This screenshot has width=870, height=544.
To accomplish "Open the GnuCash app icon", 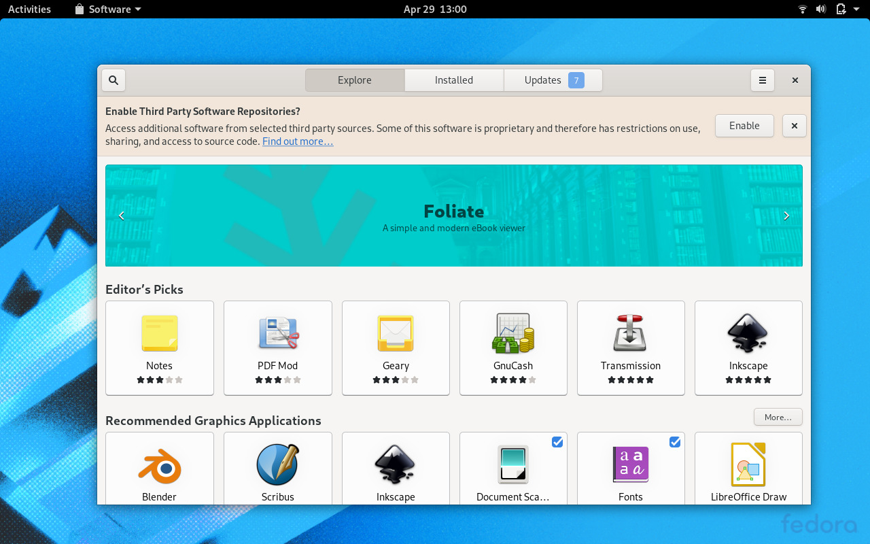I will (x=513, y=333).
